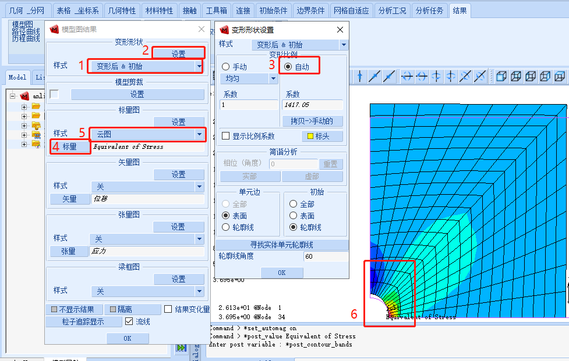Click 设置 under 变形形状
Image resolution: width=569 pixels, height=361 pixels.
[x=179, y=53]
